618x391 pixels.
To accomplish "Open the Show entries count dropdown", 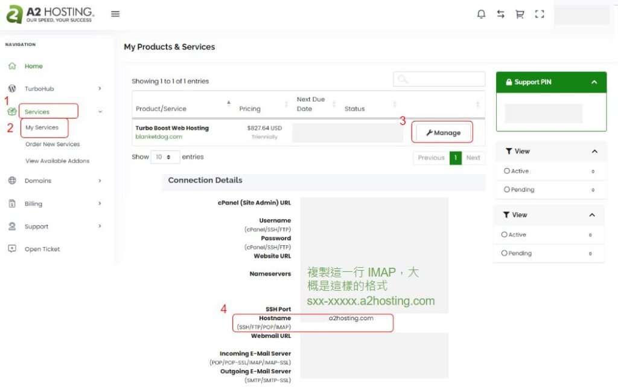I will tap(165, 157).
